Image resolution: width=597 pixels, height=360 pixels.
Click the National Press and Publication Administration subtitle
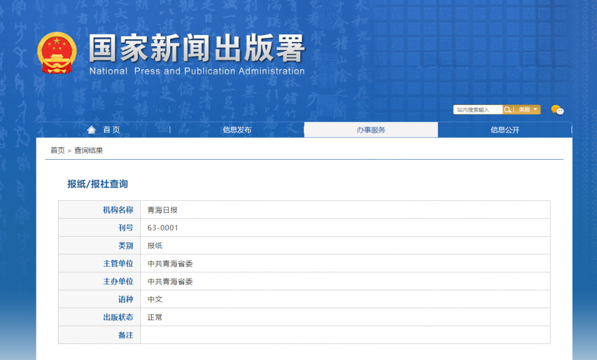(x=197, y=71)
